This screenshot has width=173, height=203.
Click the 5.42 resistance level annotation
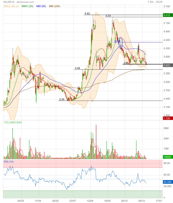coord(87,13)
